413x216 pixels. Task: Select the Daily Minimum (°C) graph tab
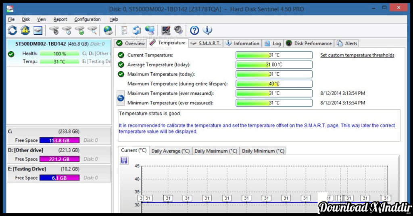tap(263, 151)
